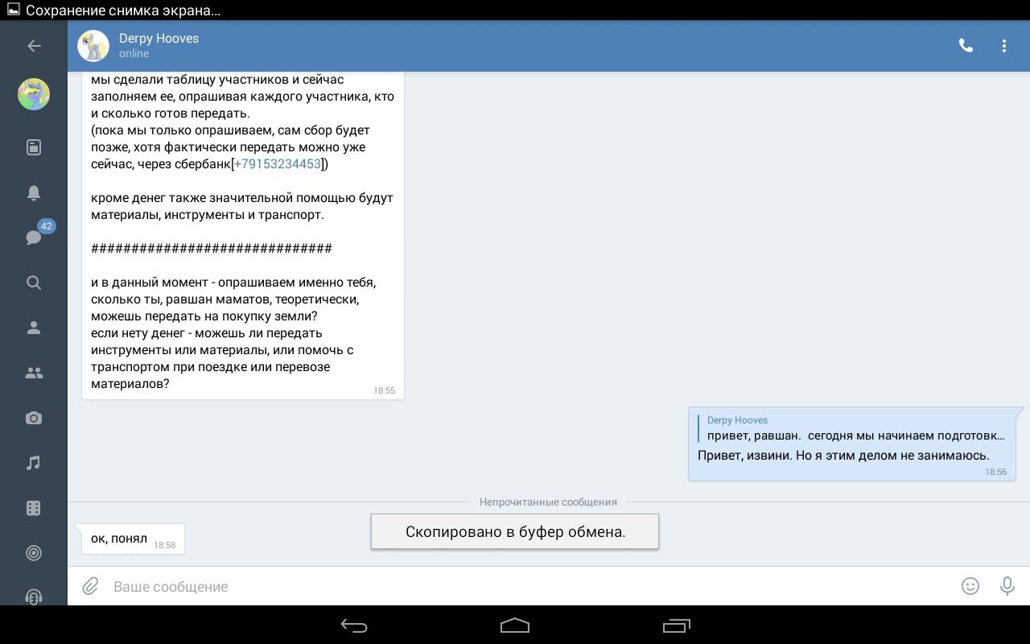Open search in the sidebar
The image size is (1030, 644).
tap(34, 283)
